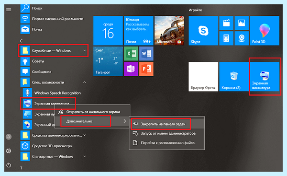Open the Юлмарт Почта 99+ mail tile
Screen dimensions: 287x176
click(139, 31)
